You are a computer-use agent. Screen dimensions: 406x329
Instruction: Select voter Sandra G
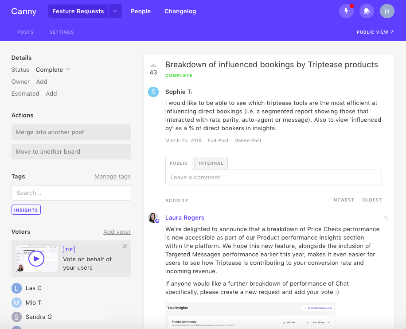pyautogui.click(x=39, y=317)
